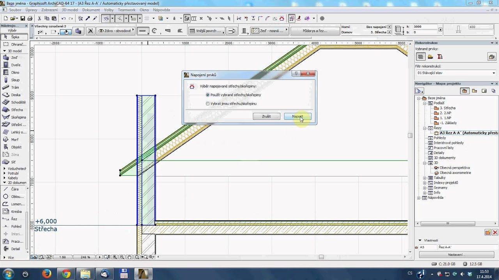The width and height of the screenshot is (499, 280).
Task: Select the Schodiště (stair) tool
Action: click(14, 102)
